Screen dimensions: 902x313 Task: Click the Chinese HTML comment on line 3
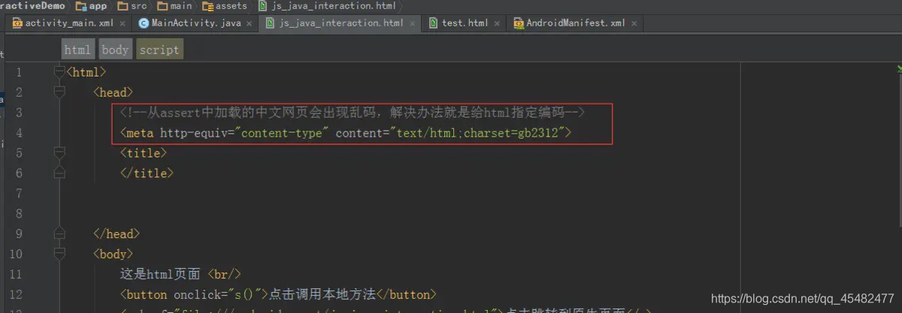pyautogui.click(x=353, y=113)
